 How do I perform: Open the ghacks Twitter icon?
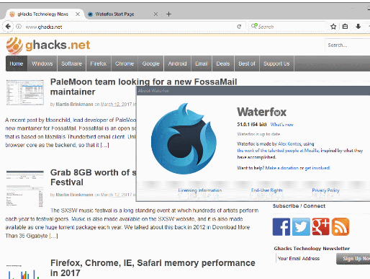tap(301, 227)
